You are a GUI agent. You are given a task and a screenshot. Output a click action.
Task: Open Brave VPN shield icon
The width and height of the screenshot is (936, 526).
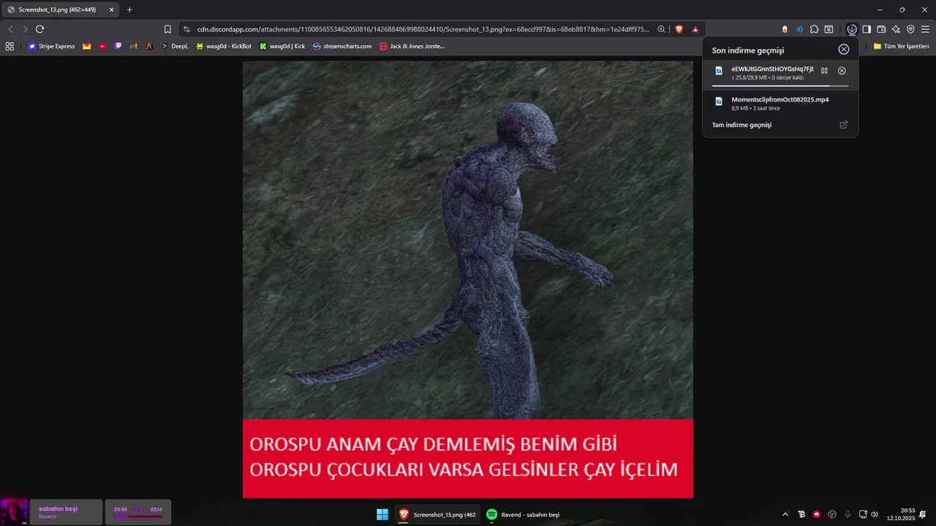910,29
